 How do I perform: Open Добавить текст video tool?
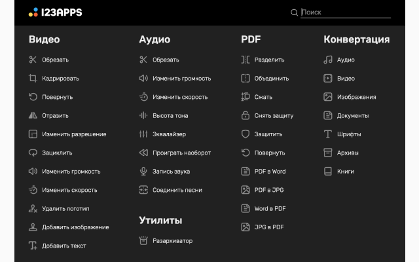(x=64, y=246)
